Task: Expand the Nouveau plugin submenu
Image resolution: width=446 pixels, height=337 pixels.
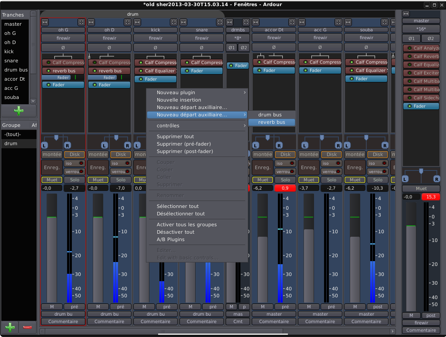Action: coord(197,92)
